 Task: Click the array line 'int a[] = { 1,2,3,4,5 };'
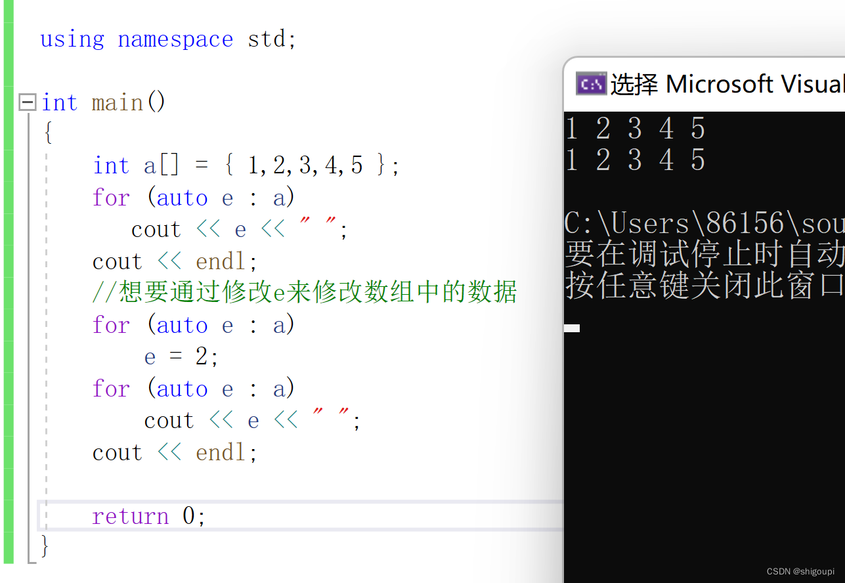pyautogui.click(x=246, y=165)
